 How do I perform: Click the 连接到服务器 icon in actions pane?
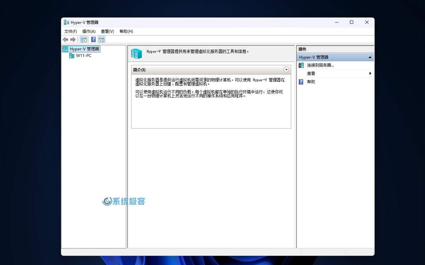tap(301, 65)
